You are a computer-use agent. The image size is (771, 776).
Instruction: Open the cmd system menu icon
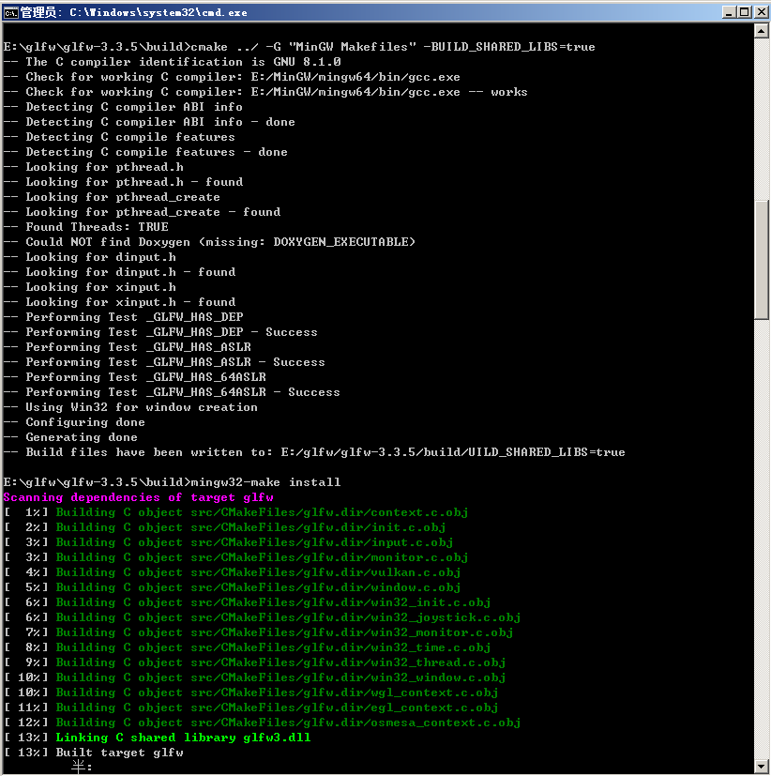tap(10, 12)
